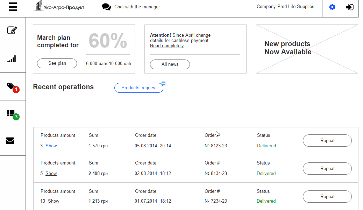Show products for order № 8123-23
Viewport: 363px width, 210px height.
51,146
